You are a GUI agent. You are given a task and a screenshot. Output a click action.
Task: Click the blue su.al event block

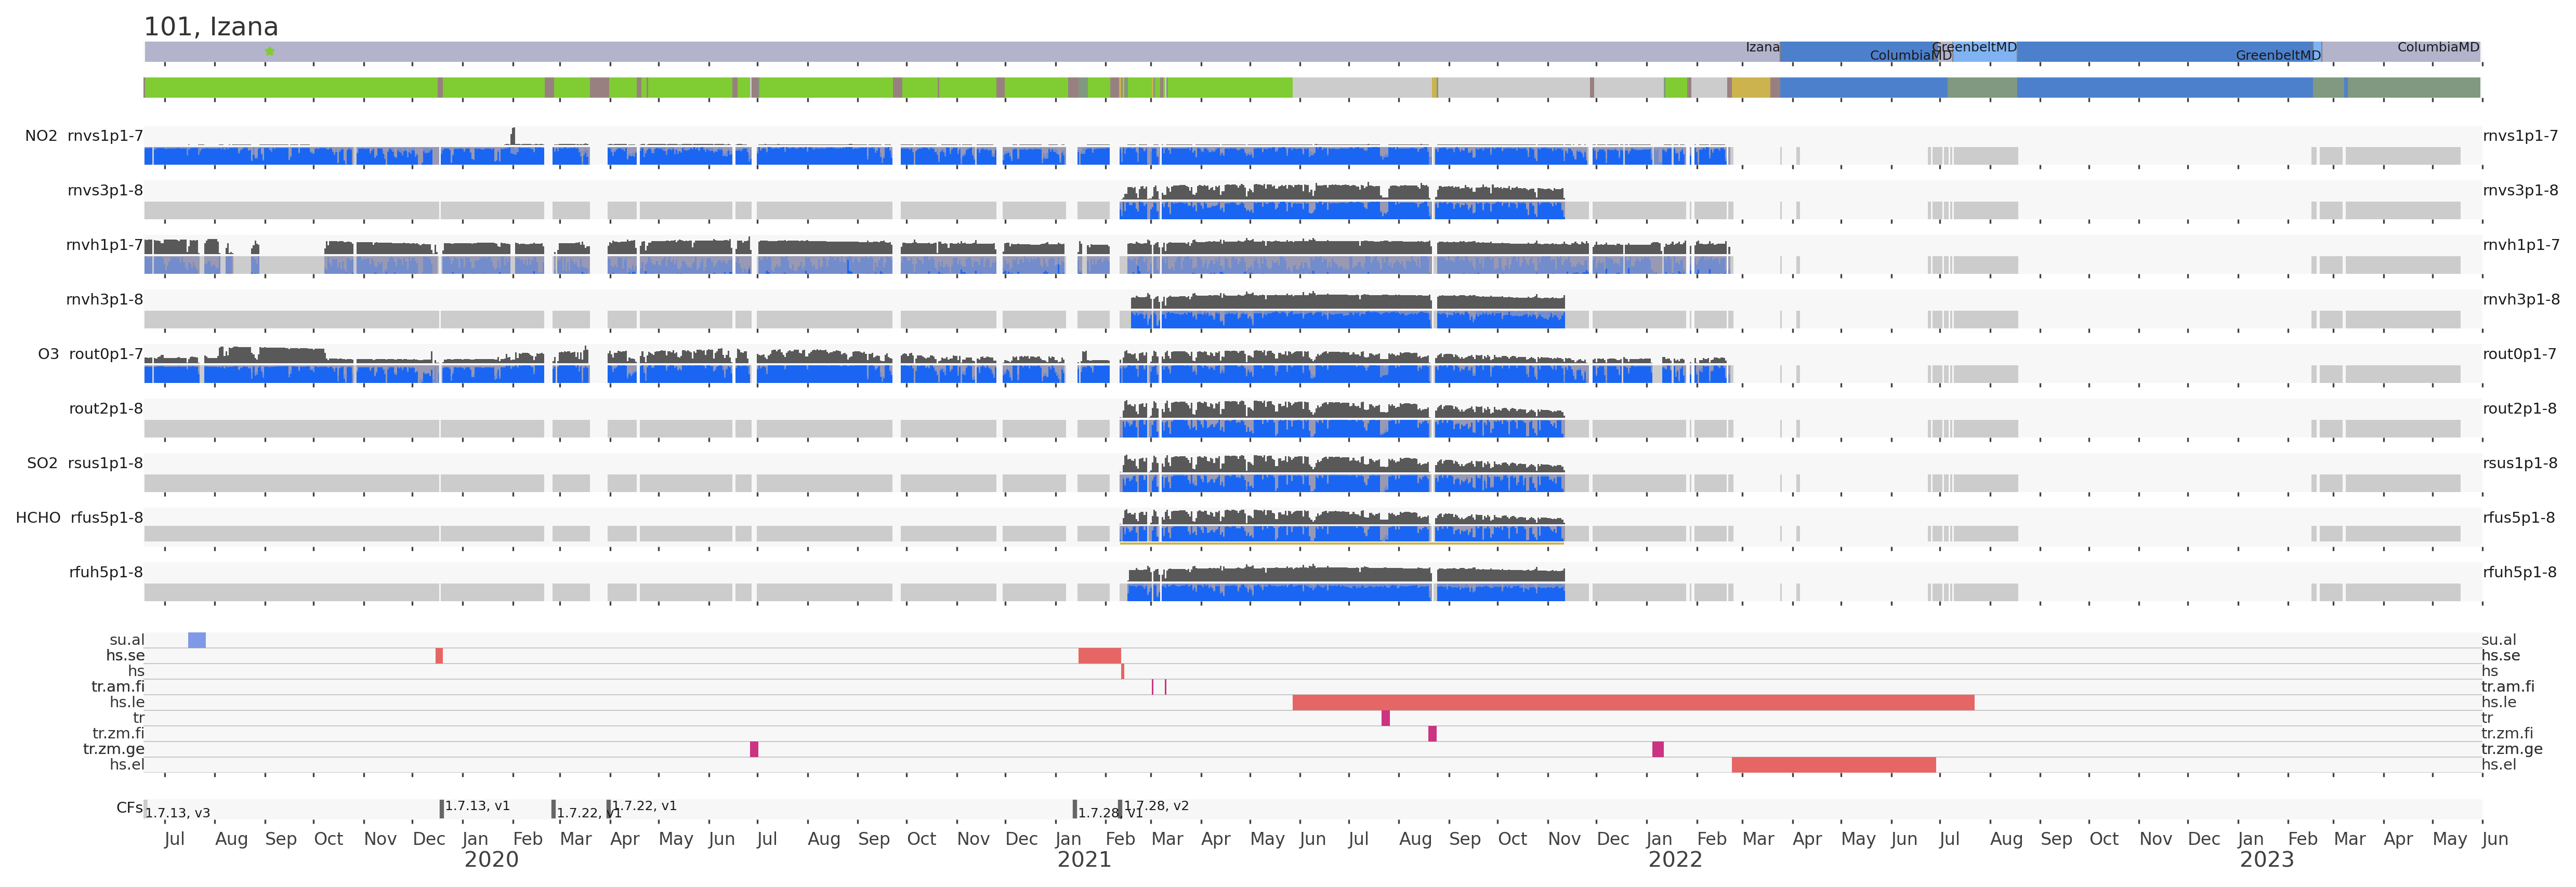tap(197, 640)
